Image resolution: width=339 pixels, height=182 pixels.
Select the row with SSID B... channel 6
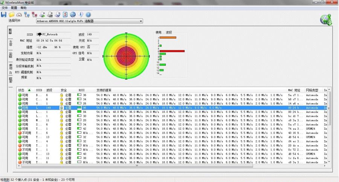tap(172, 95)
